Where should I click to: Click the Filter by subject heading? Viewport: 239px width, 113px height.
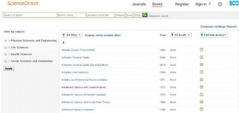coord(14,32)
